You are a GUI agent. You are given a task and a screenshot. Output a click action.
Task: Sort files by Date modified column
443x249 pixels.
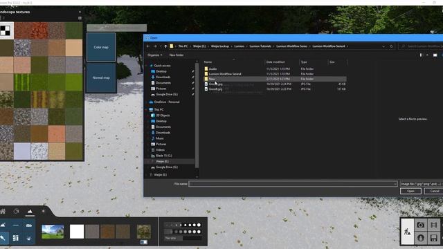tap(275, 62)
